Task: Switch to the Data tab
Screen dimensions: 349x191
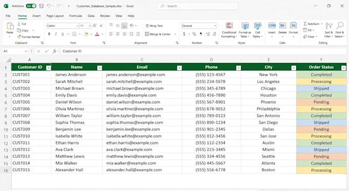Action: (x=91, y=16)
